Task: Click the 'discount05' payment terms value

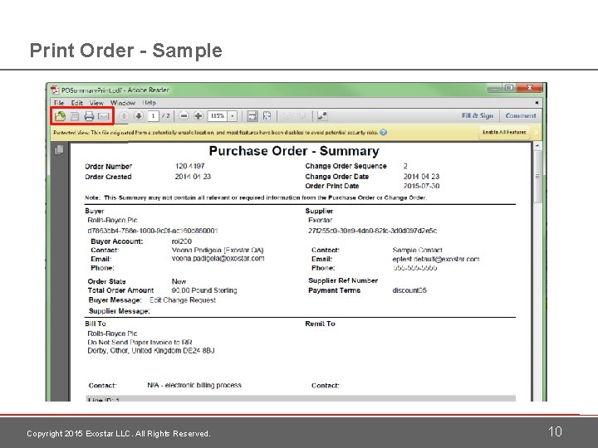Action: pyautogui.click(x=409, y=290)
